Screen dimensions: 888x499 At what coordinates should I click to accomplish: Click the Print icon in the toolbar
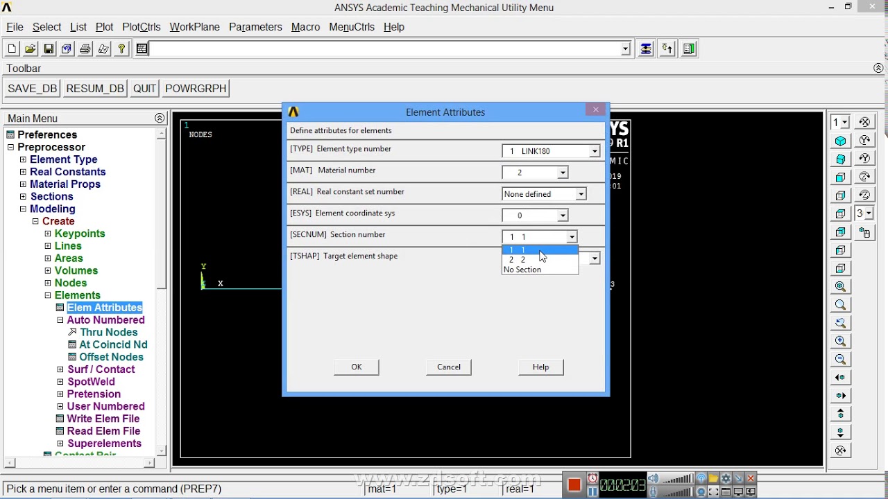(x=85, y=49)
